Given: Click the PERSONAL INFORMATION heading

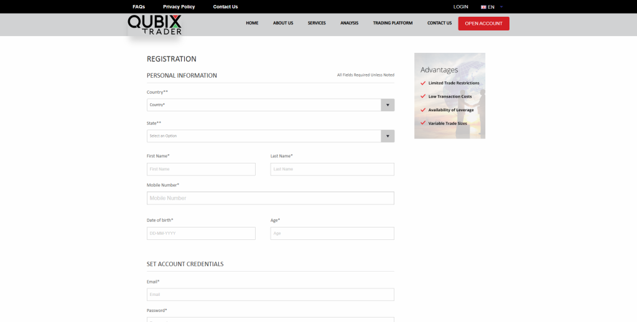Looking at the screenshot, I should 182,75.
